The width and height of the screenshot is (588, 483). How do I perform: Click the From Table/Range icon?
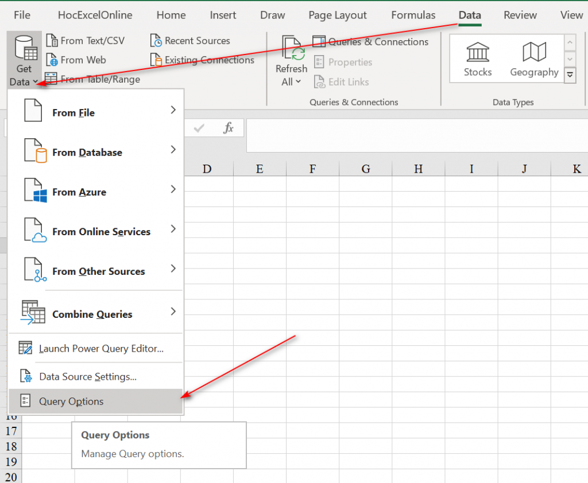click(x=51, y=79)
